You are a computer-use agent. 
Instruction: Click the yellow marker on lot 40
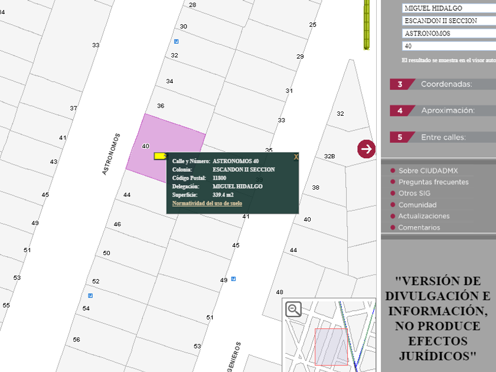(x=159, y=156)
